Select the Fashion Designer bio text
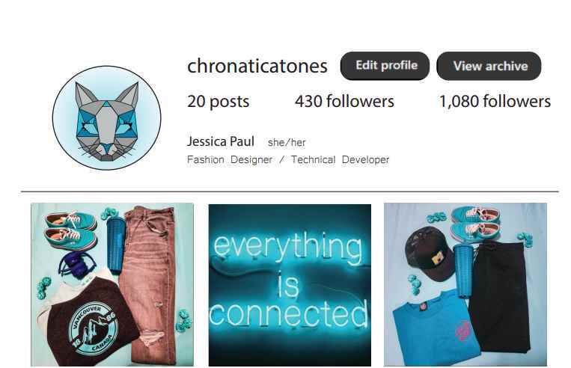Screen dimensions: 571x368 (x=230, y=160)
